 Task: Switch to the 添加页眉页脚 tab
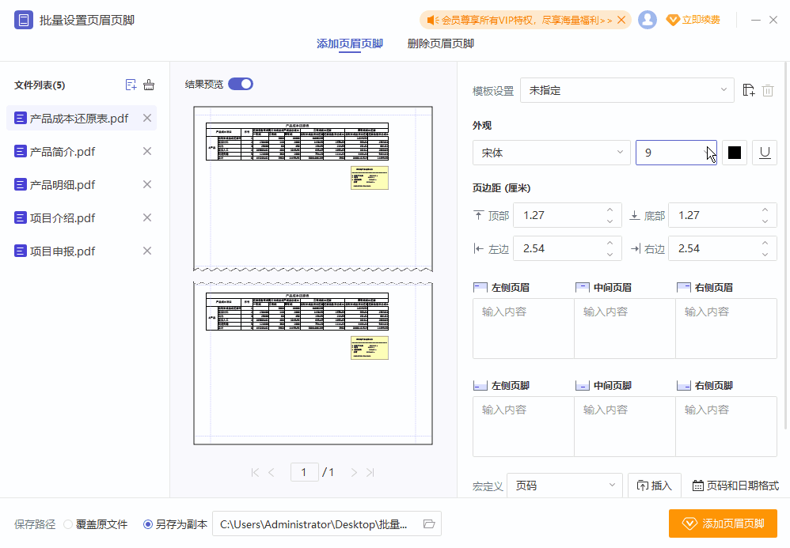click(351, 44)
